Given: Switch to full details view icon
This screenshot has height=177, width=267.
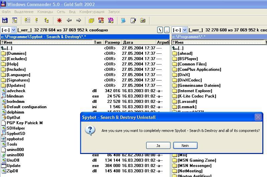Looking at the screenshot, I should tap(36, 20).
